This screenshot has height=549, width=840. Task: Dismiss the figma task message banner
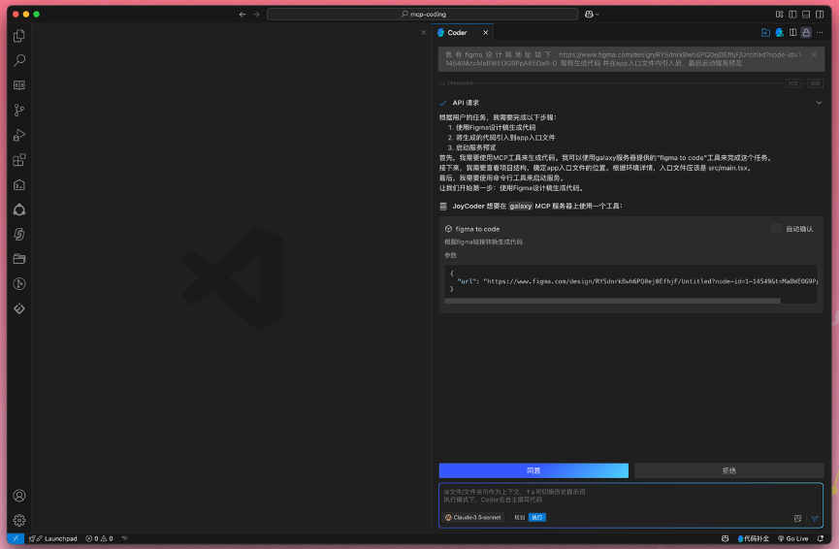[x=814, y=54]
